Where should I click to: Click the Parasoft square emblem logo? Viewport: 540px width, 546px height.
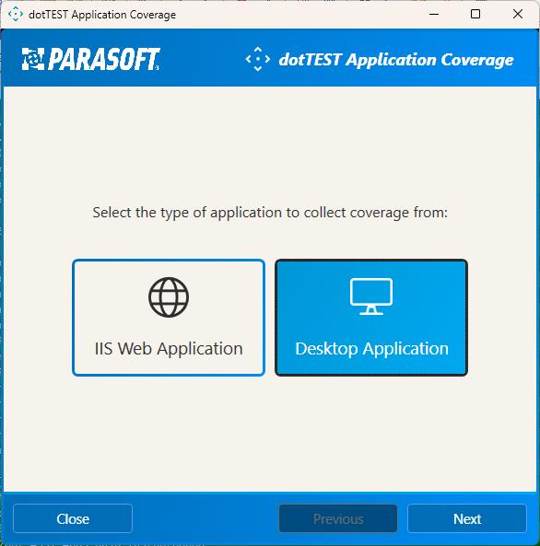33,59
